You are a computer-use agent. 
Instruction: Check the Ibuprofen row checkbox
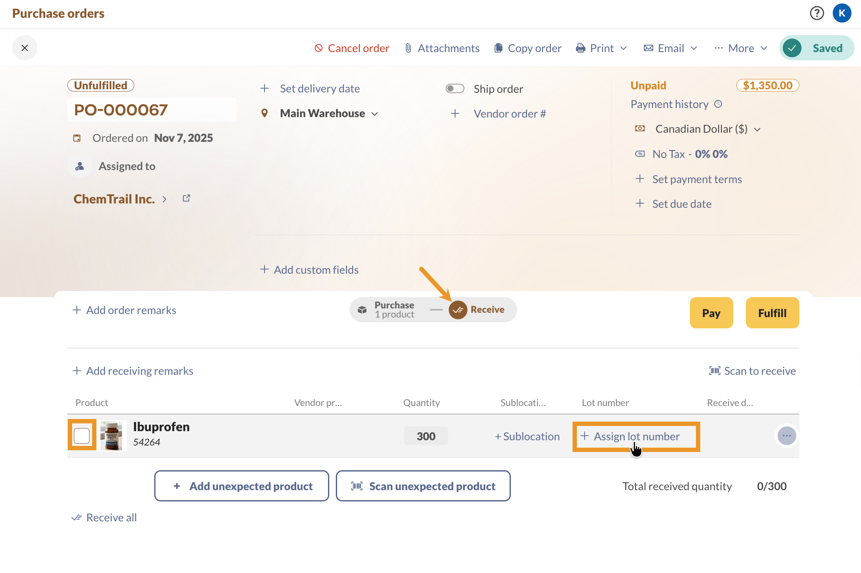pos(82,435)
